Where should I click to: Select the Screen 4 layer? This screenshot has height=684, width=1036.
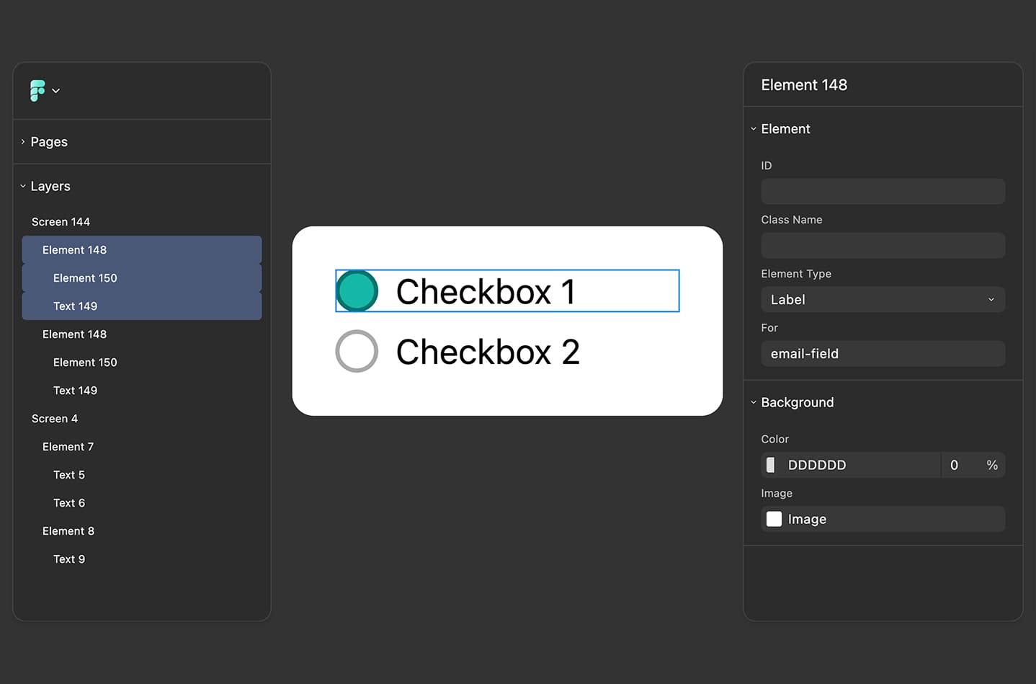tap(54, 418)
